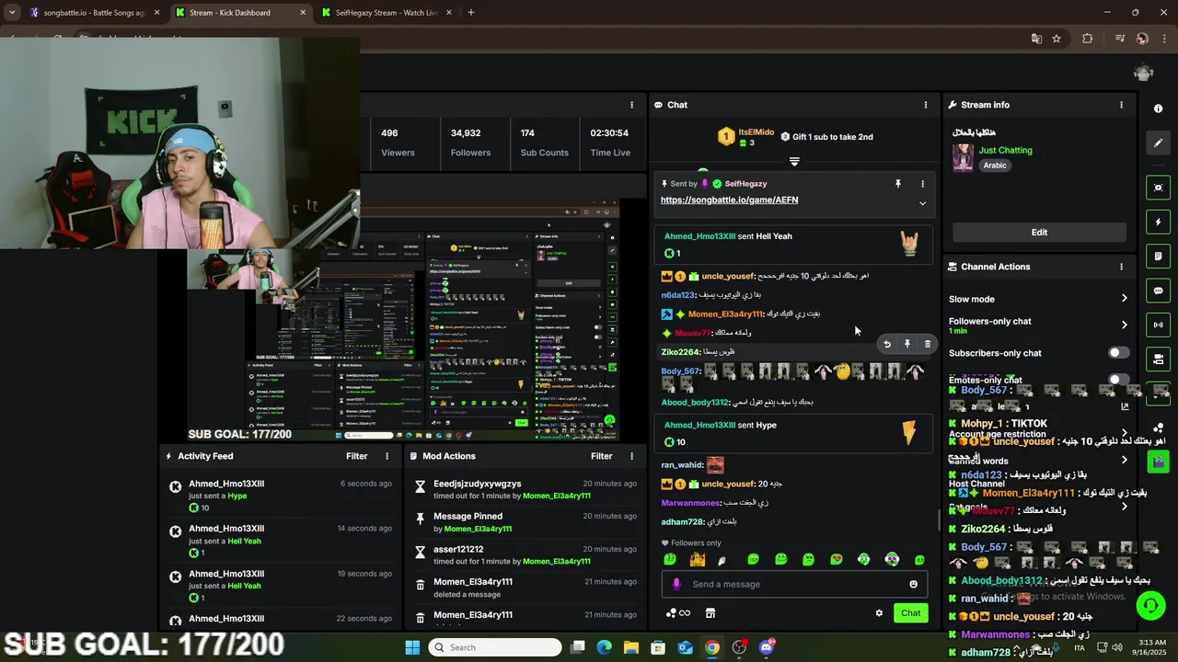This screenshot has width=1178, height=662.
Task: Bookmark this page with the star icon
Action: (1057, 39)
